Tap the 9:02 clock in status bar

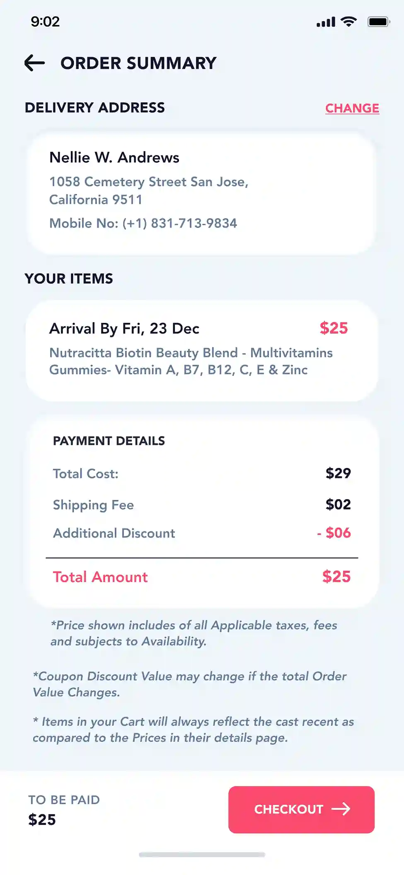point(45,22)
